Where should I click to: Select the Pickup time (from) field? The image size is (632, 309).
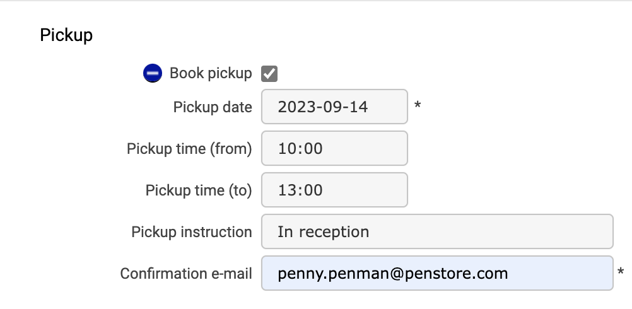coord(334,148)
